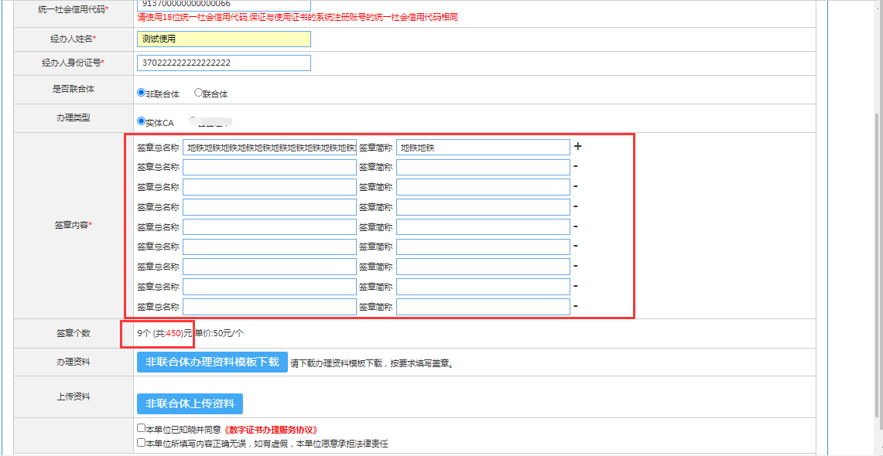This screenshot has width=883, height=456.
Task: Select the 联合体 radio option
Action: 198,93
